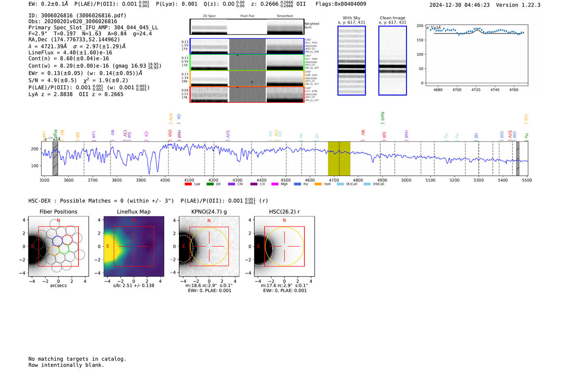Click the red fiber circle in Fiber Positions
This screenshot has height=387, width=569.
67,240
